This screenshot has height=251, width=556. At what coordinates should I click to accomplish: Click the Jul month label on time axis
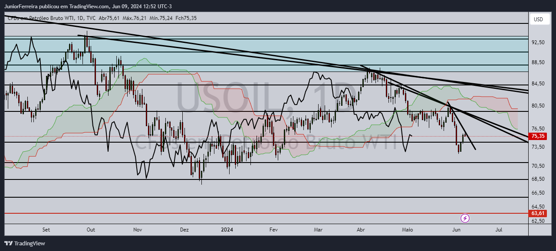[x=499, y=230]
